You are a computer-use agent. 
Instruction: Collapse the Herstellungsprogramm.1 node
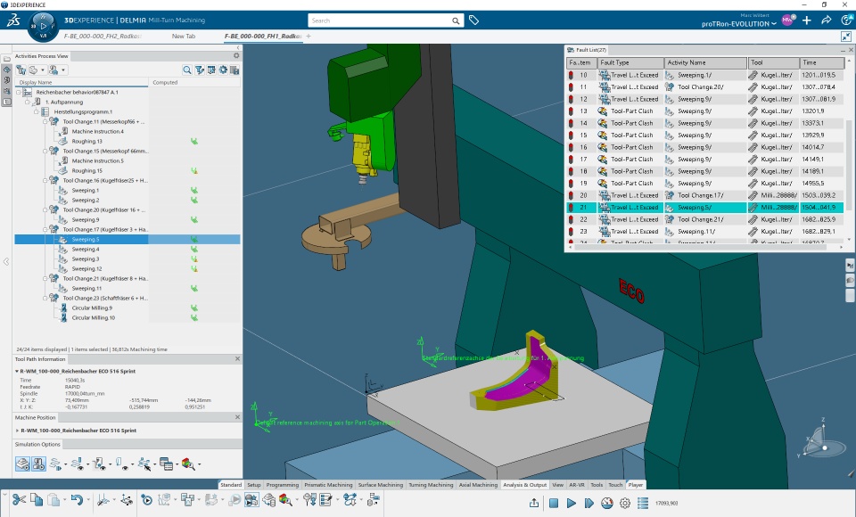pyautogui.click(x=36, y=112)
